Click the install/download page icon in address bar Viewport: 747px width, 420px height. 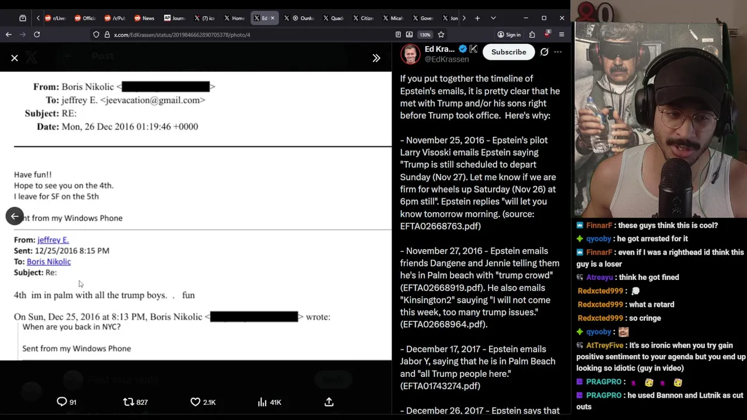point(409,34)
